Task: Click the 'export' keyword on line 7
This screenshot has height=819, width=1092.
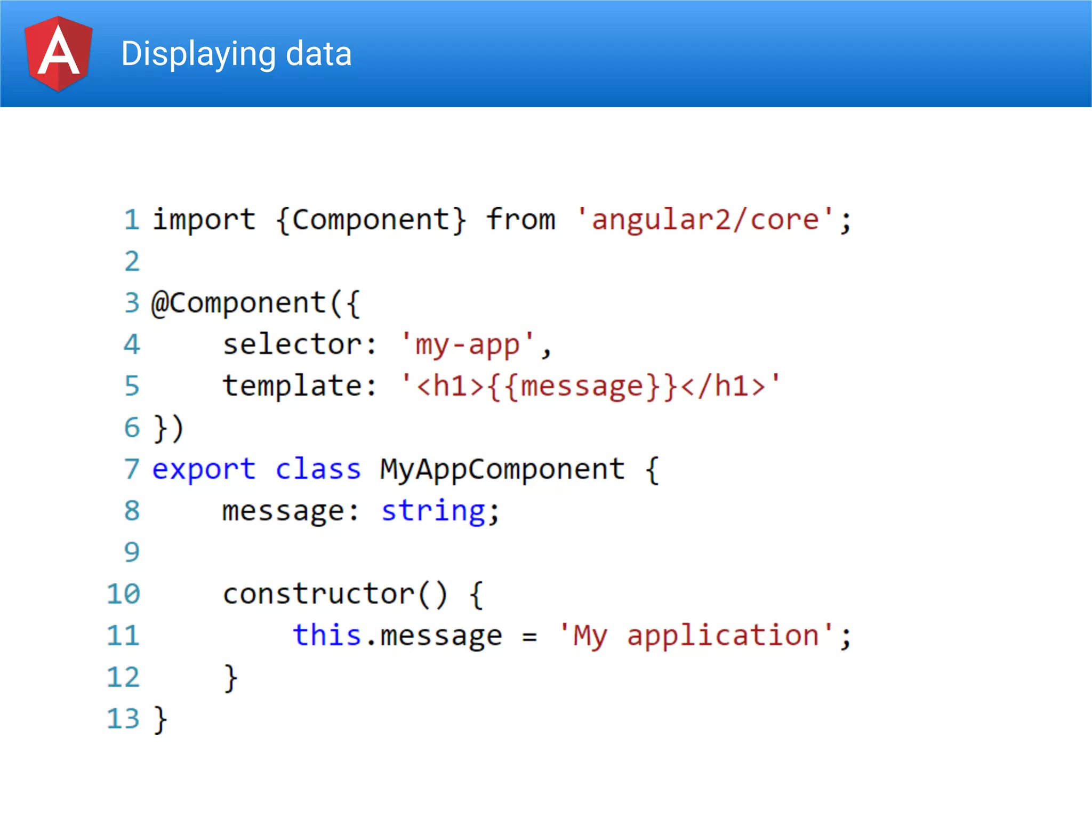Action: pyautogui.click(x=204, y=469)
